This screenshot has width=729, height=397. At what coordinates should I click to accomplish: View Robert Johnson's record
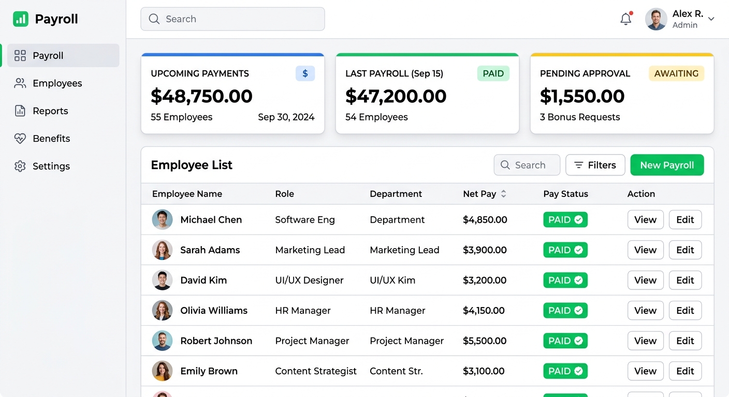click(645, 341)
